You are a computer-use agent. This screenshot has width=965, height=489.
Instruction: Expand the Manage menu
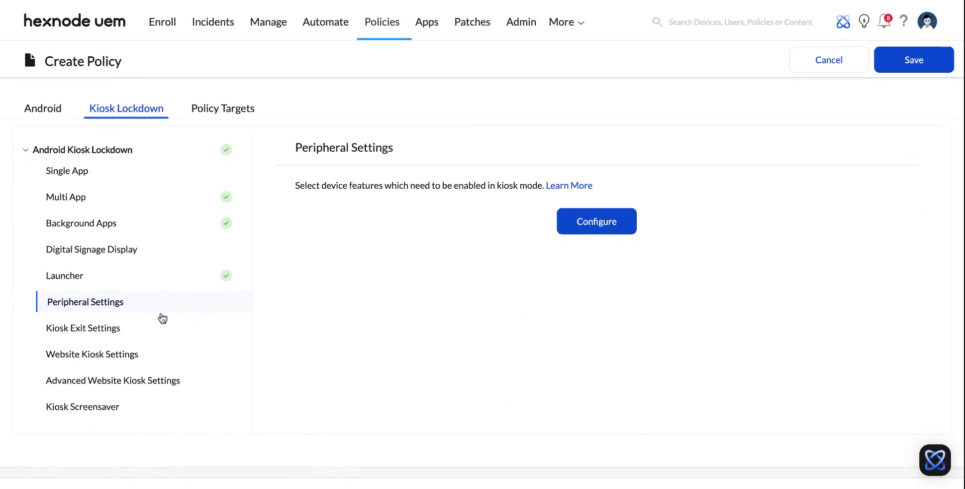click(268, 22)
